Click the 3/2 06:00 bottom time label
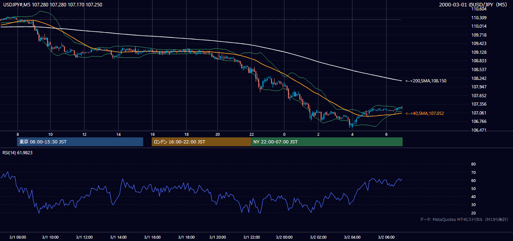The width and height of the screenshot is (513, 241). (386, 237)
